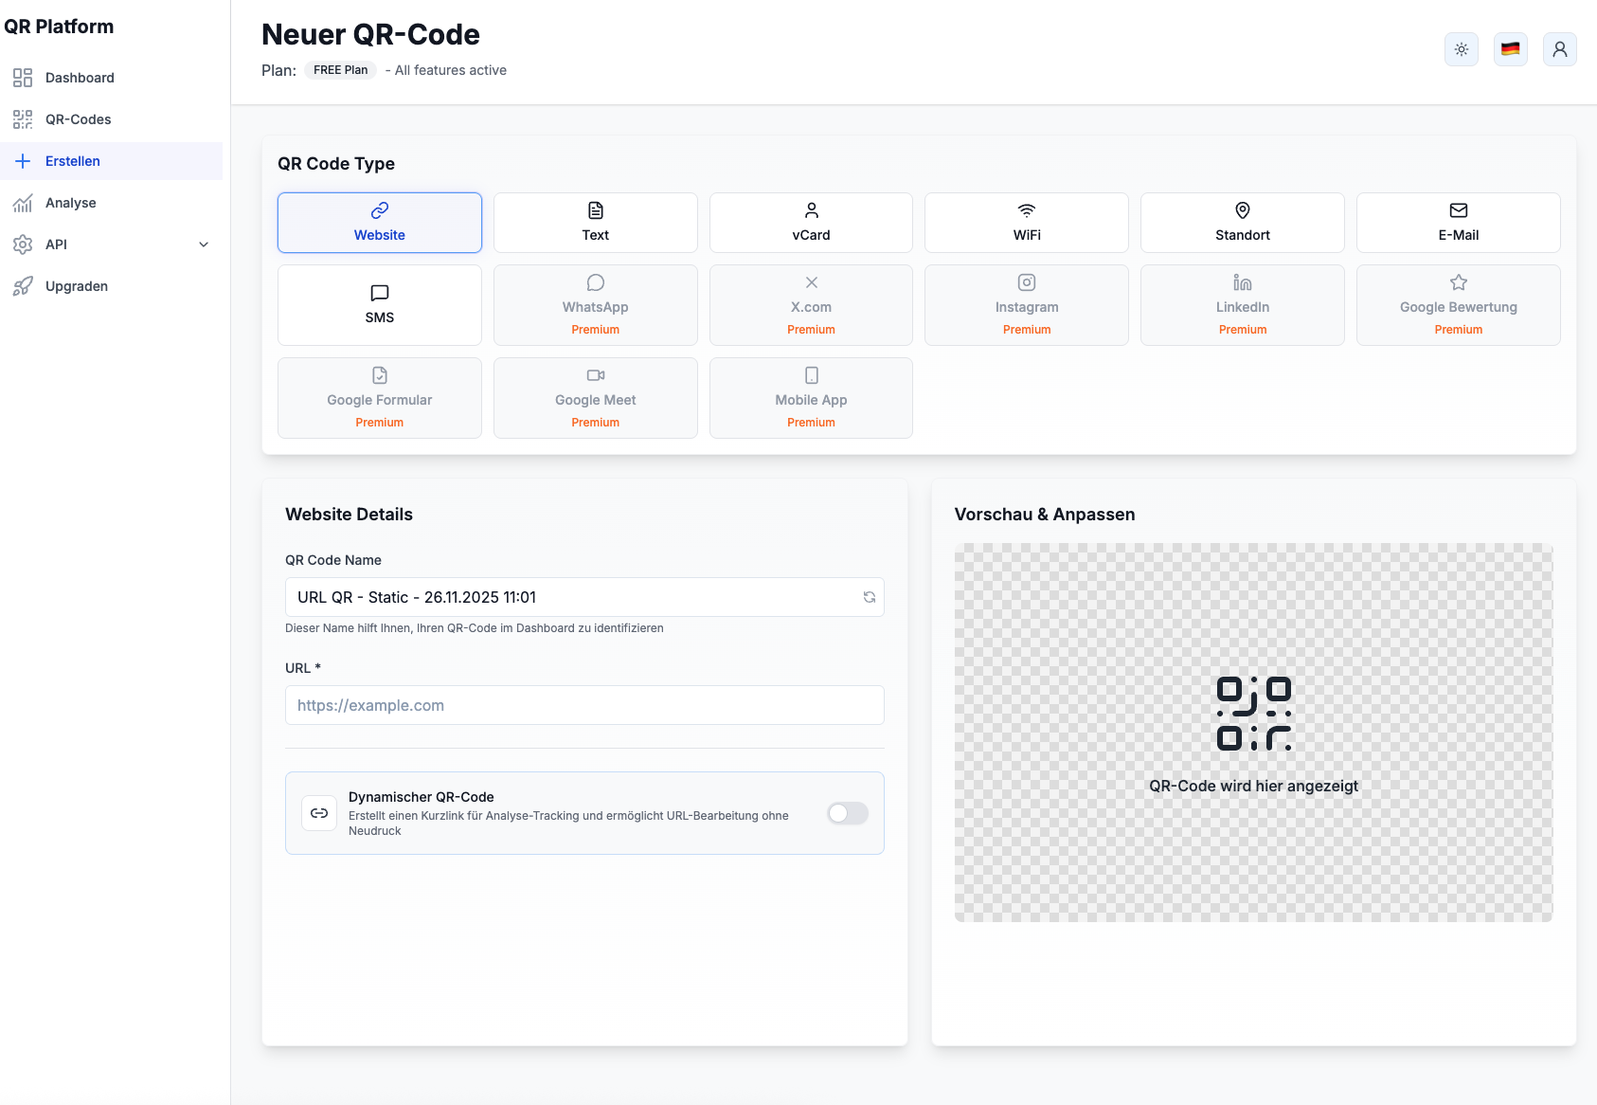Choose the vCard QR code type

tap(812, 223)
